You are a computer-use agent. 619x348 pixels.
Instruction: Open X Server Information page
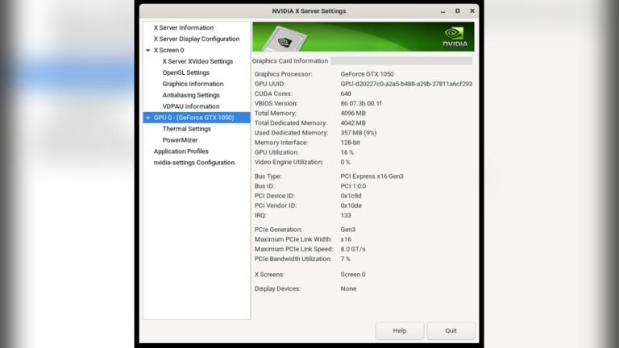184,27
